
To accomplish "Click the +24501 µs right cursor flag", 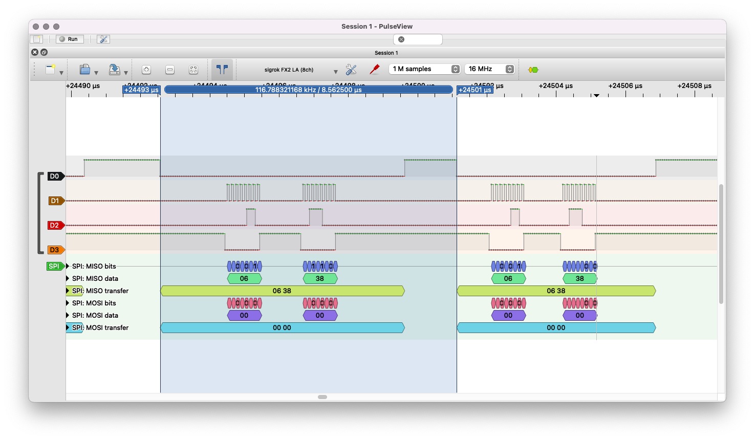I will (475, 90).
